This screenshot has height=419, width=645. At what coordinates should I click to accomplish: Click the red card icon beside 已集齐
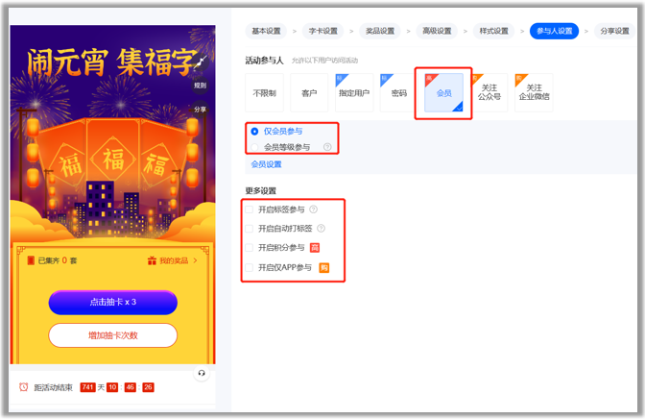pyautogui.click(x=31, y=260)
